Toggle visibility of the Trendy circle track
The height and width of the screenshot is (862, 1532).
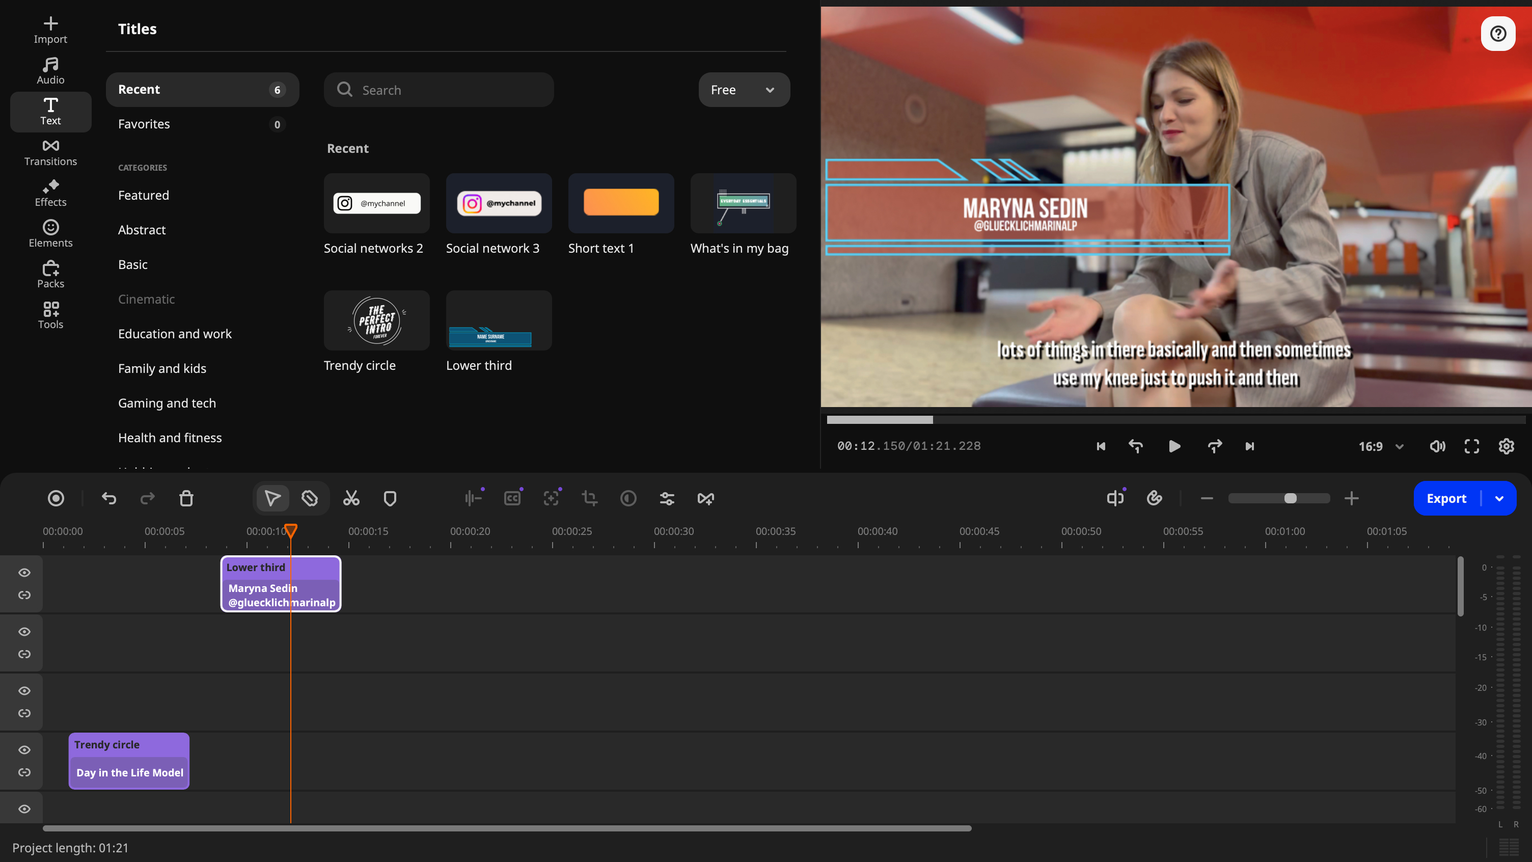click(24, 749)
